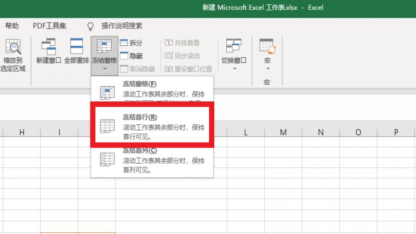This screenshot has width=416, height=234.
Task: Select column P header
Action: [x=396, y=133]
